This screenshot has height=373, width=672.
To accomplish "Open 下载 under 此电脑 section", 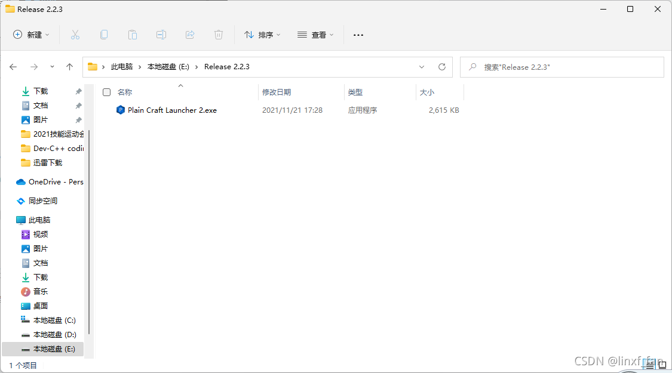I will click(x=35, y=278).
